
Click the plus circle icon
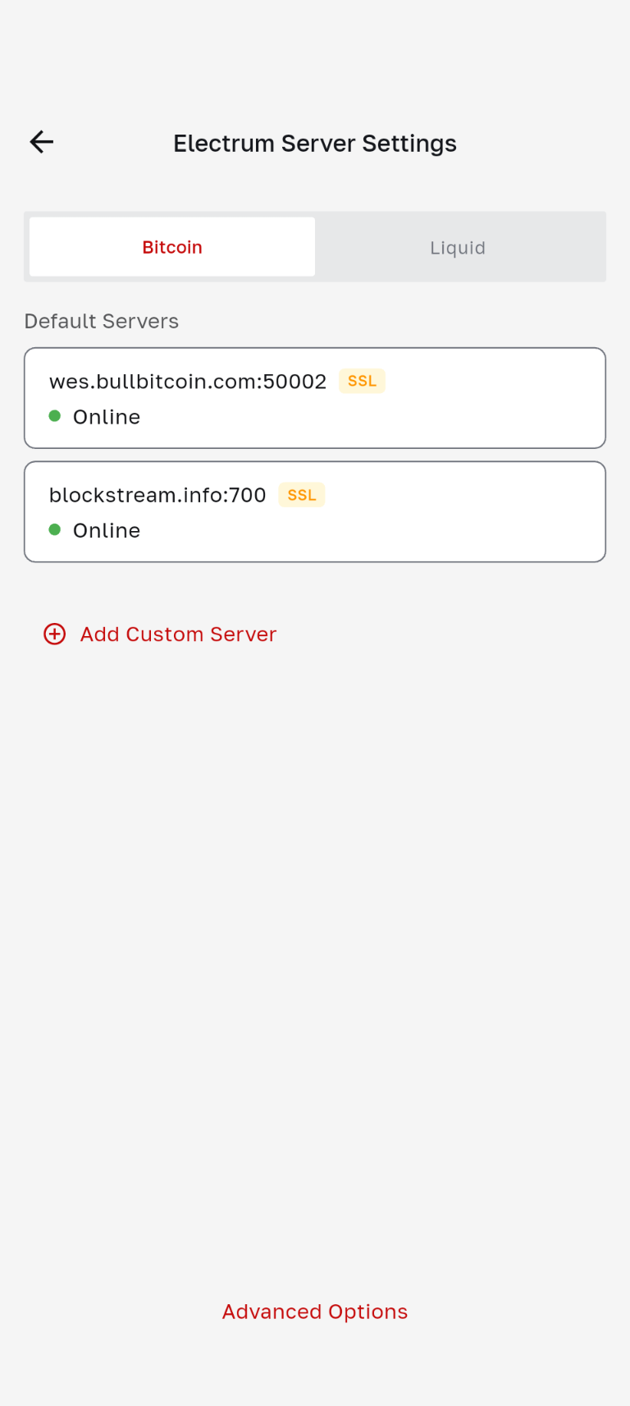55,634
